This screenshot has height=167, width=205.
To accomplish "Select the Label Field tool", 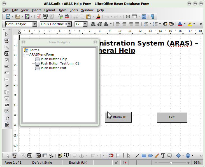I will click(7, 105).
